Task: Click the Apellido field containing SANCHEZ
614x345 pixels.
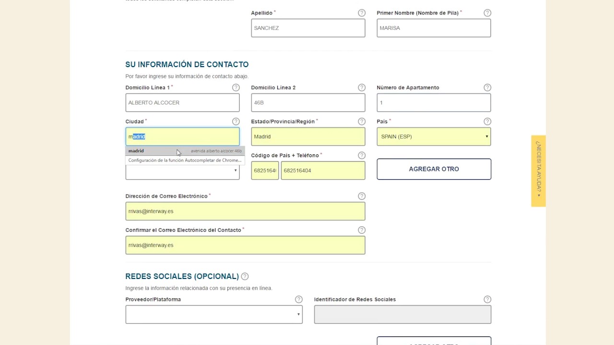Action: pyautogui.click(x=308, y=28)
